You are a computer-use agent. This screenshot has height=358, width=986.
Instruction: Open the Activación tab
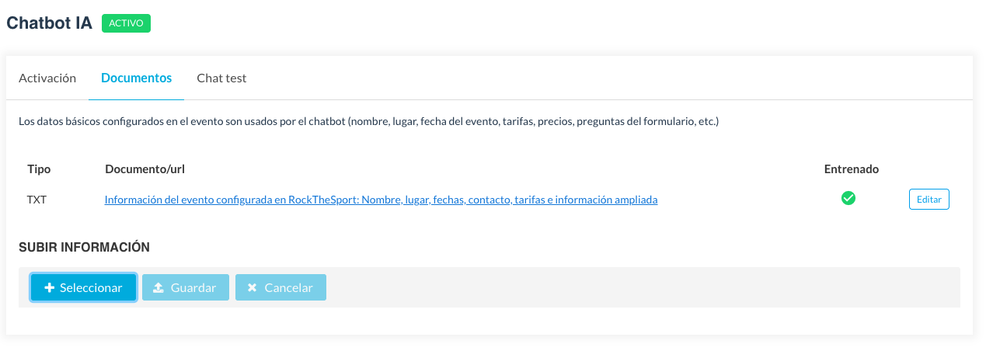click(x=47, y=78)
